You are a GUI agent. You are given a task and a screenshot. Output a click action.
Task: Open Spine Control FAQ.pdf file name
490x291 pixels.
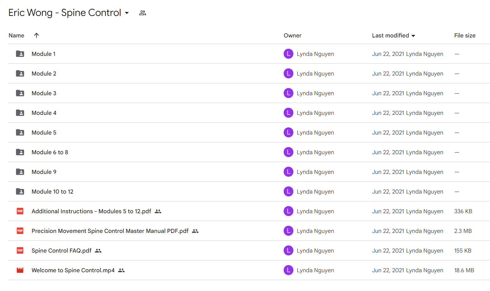61,251
